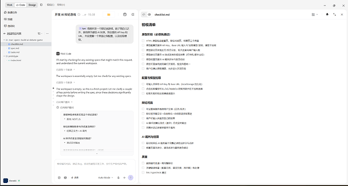Switch to the Work mode tab
348x186 pixels.
pyautogui.click(x=10, y=5)
